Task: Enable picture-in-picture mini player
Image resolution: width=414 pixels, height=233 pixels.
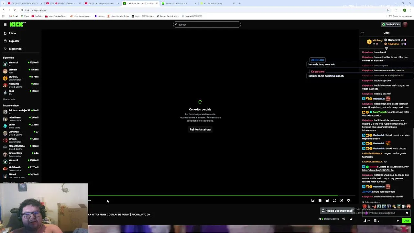Action: pyautogui.click(x=313, y=200)
